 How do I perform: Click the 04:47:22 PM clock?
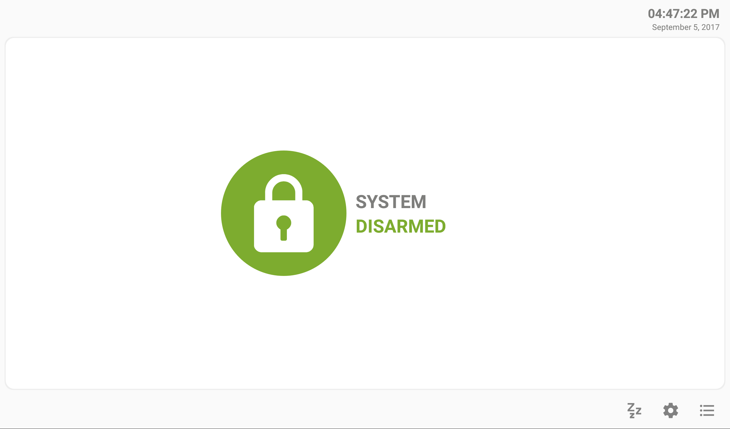[684, 14]
